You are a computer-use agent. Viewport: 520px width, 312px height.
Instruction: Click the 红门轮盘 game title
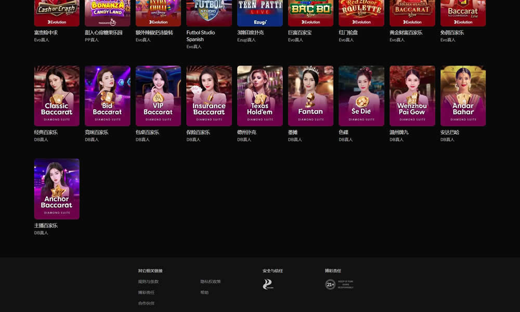point(348,32)
